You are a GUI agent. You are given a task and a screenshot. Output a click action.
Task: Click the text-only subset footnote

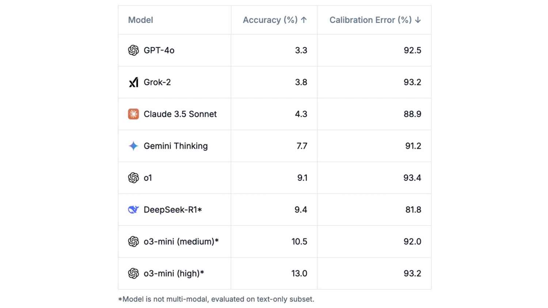[216, 299]
